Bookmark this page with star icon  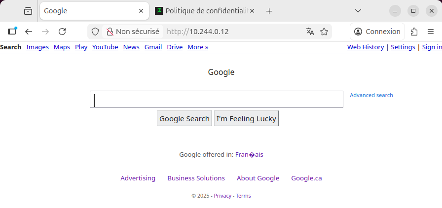(324, 32)
